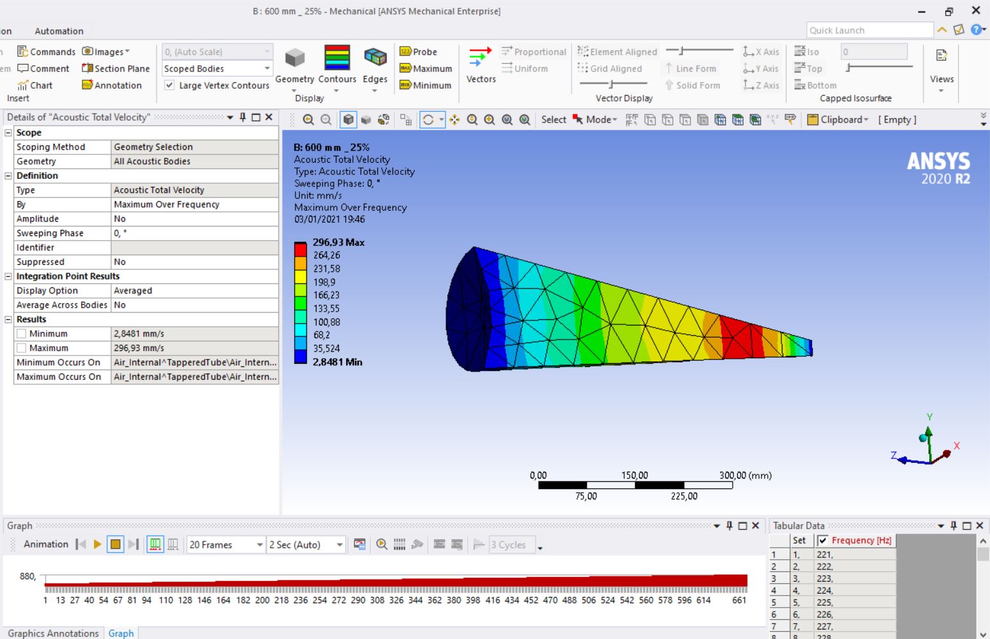
Task: Pin the Details panel
Action: pyautogui.click(x=243, y=117)
